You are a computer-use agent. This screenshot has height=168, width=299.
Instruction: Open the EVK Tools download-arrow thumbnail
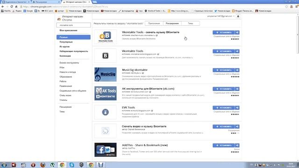[106, 112]
